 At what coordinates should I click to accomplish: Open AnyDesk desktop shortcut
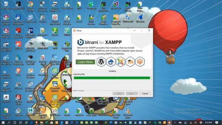tap(18, 45)
